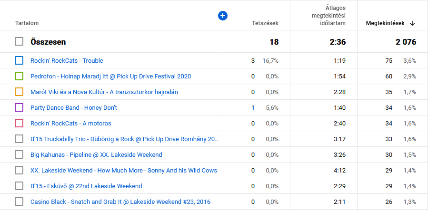The height and width of the screenshot is (211, 428).
Task: Open B'15 - Esküvő @ 22nd Lakeside Weekend
Action: point(86,186)
